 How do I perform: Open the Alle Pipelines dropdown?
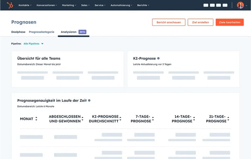click(33, 44)
